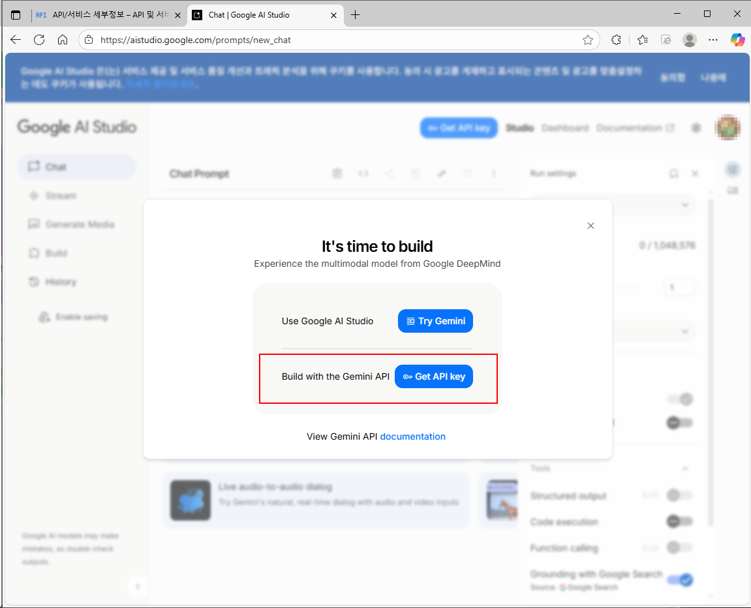Viewport: 751px width, 608px height.
Task: Open Documentation link in header
Action: 635,128
